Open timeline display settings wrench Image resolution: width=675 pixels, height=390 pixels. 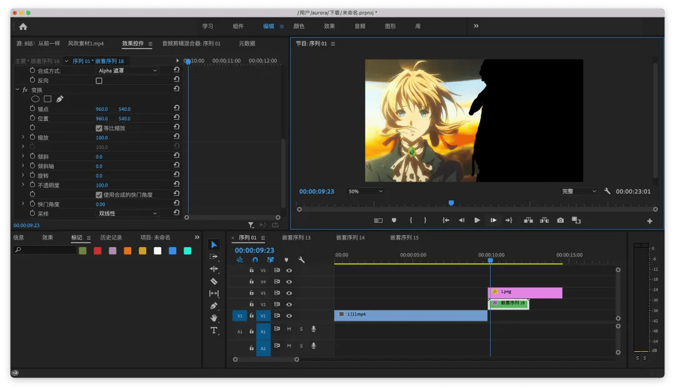coord(301,260)
